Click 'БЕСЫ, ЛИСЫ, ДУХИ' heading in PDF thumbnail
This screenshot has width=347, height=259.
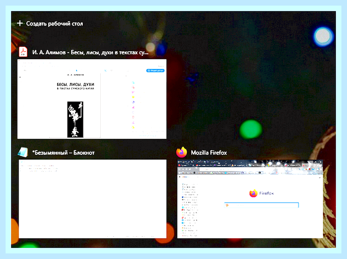pos(76,84)
